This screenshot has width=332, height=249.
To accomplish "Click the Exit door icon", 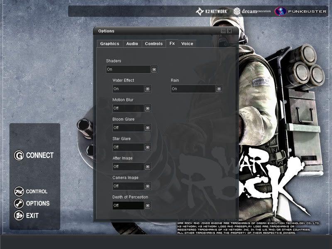I will 19,215.
